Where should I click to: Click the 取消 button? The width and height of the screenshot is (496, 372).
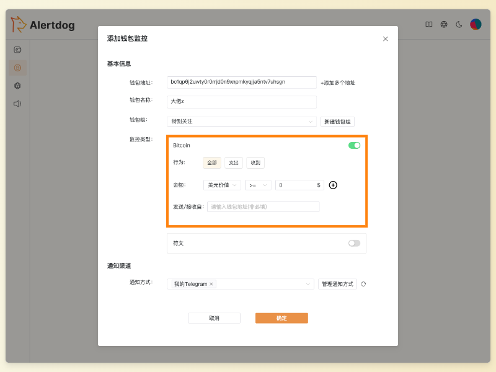pos(214,318)
